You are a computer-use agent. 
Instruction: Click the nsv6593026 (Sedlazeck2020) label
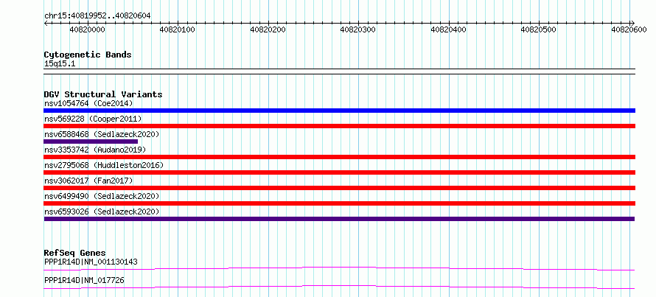pos(102,212)
